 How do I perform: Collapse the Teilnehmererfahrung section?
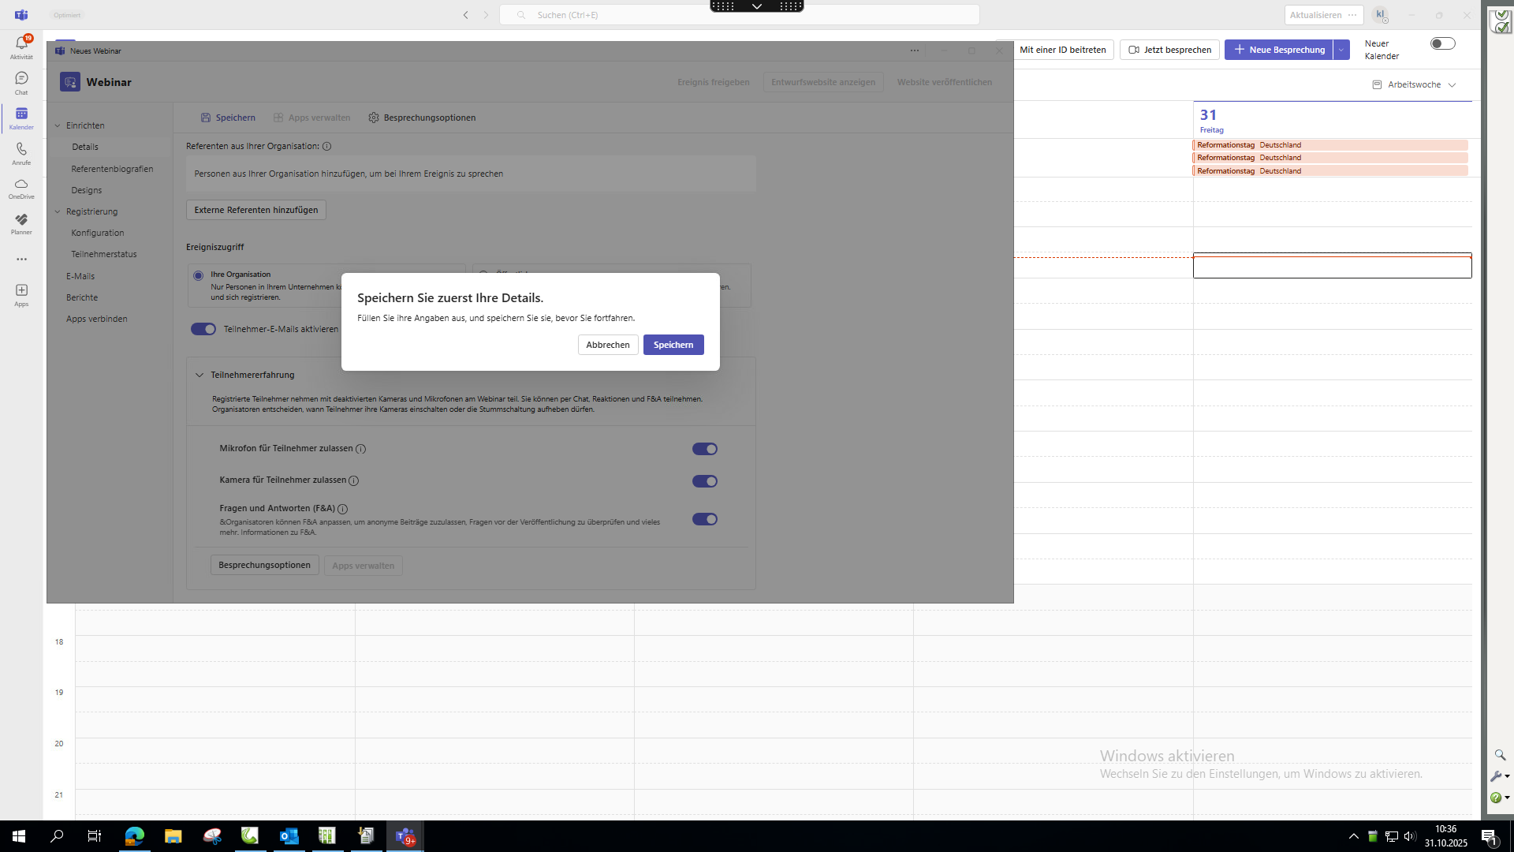click(200, 375)
